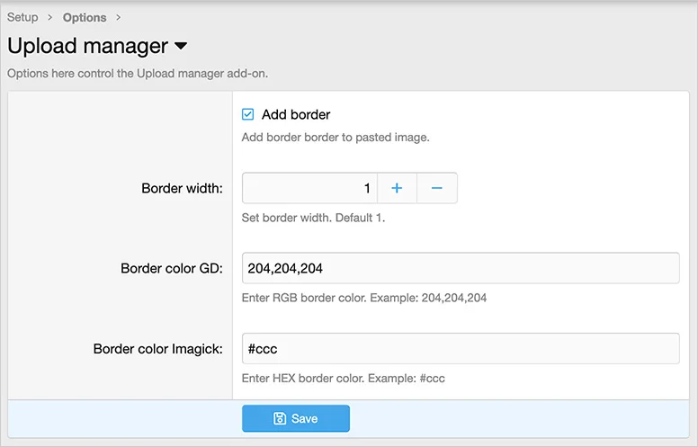Click the plus icon to increase border width
Viewport: 698px width, 447px height.
click(x=397, y=188)
